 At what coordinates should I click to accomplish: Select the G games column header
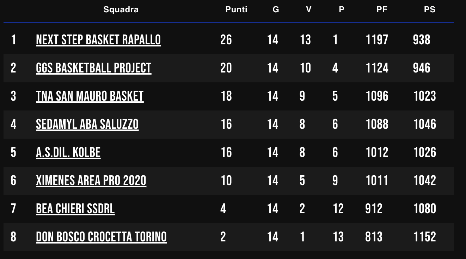(x=276, y=10)
